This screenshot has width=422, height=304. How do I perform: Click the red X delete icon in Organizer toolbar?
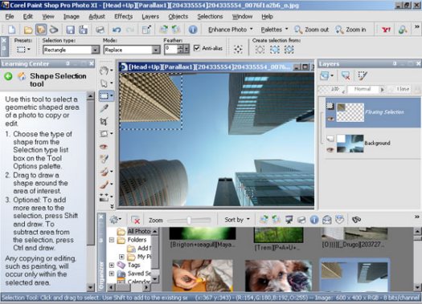tap(135, 220)
